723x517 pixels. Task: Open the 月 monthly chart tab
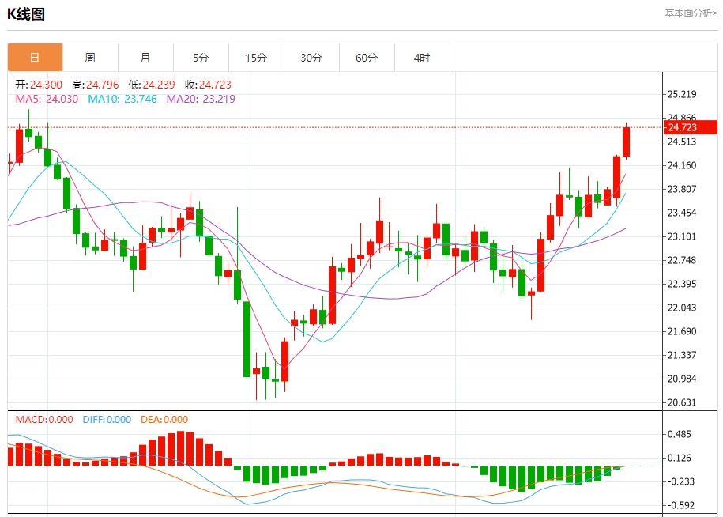pos(145,58)
